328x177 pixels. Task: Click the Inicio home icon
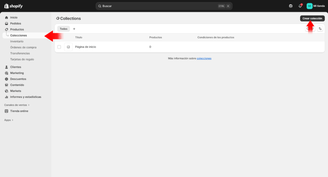(6, 18)
